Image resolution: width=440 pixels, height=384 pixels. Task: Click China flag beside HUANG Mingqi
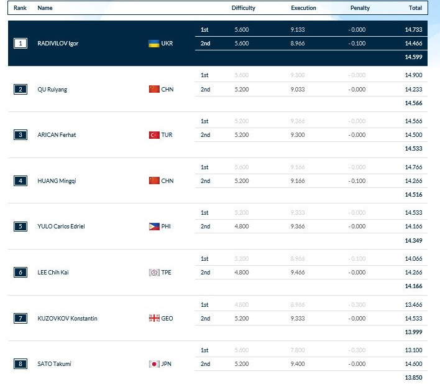[154, 181]
